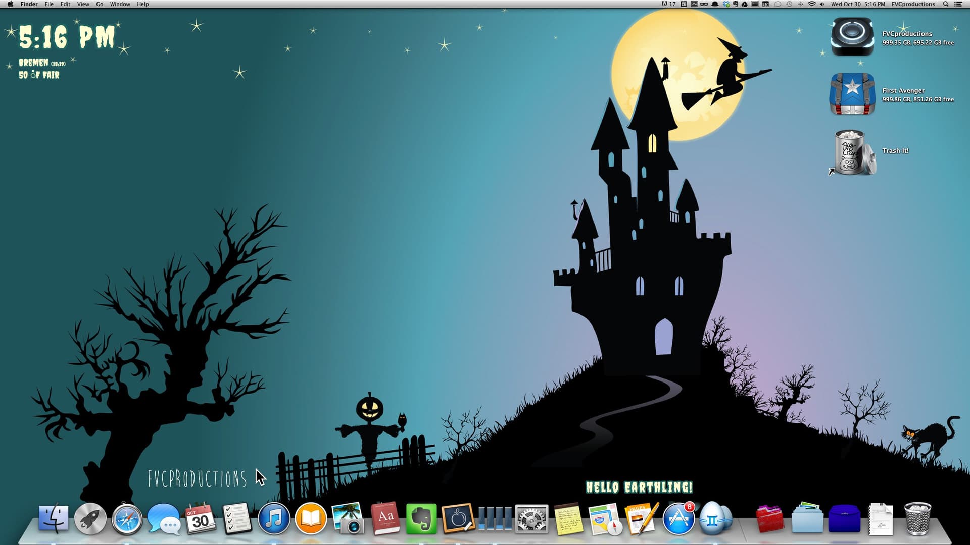Open Launchpad from the Dock
Image resolution: width=970 pixels, height=545 pixels.
coord(90,519)
